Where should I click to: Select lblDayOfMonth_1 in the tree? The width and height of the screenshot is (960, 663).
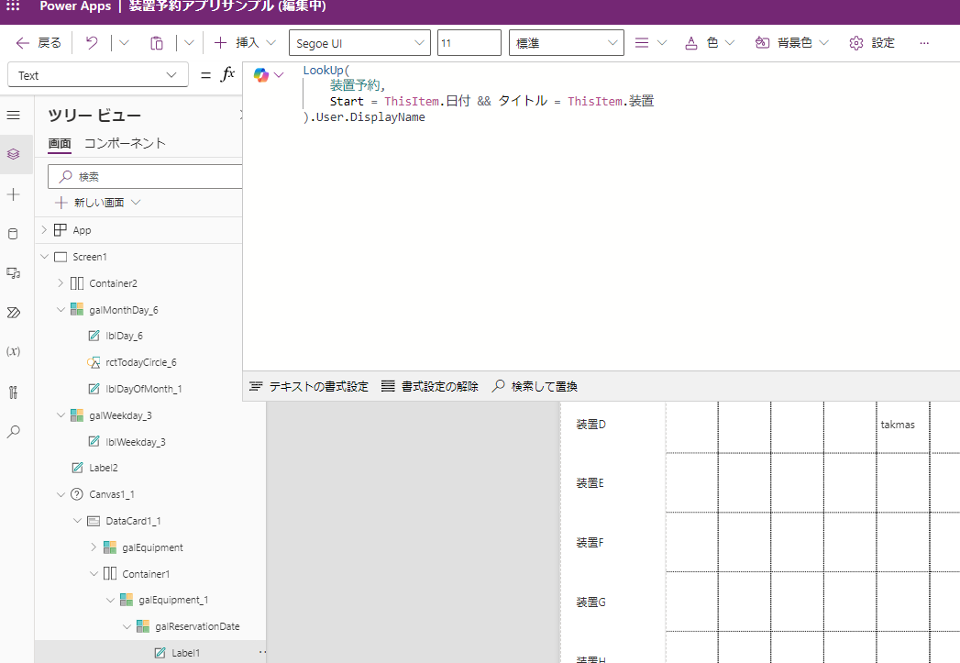pyautogui.click(x=143, y=389)
